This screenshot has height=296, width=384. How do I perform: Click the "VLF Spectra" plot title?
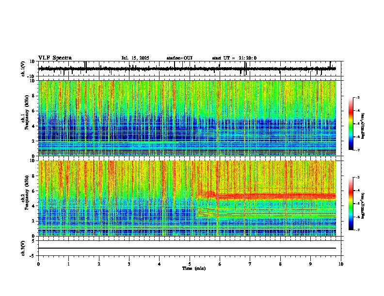click(55, 58)
